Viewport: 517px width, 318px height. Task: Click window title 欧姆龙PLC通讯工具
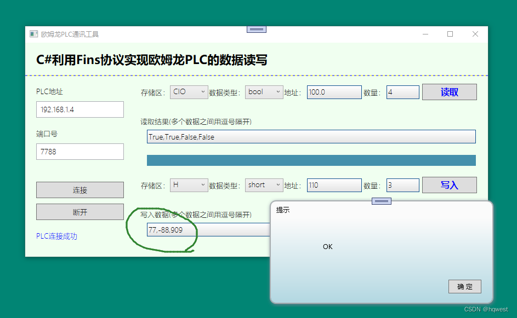tap(70, 34)
